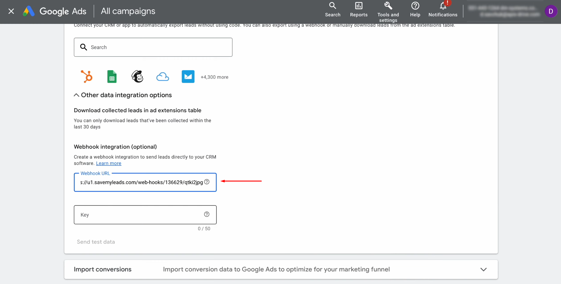Viewport: 561px width, 284px height.
Task: Open the Learn more link
Action: click(x=109, y=163)
